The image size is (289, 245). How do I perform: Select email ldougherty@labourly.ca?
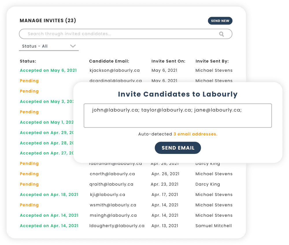point(117,226)
